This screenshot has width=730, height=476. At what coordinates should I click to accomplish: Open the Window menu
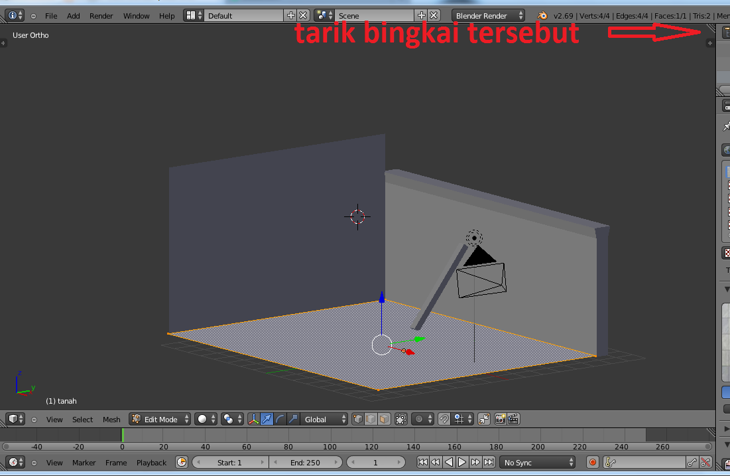[136, 16]
